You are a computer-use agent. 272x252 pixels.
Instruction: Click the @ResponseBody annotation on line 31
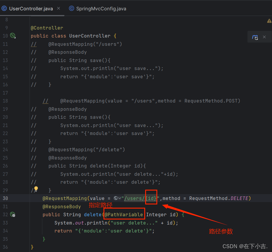[x=61, y=207]
